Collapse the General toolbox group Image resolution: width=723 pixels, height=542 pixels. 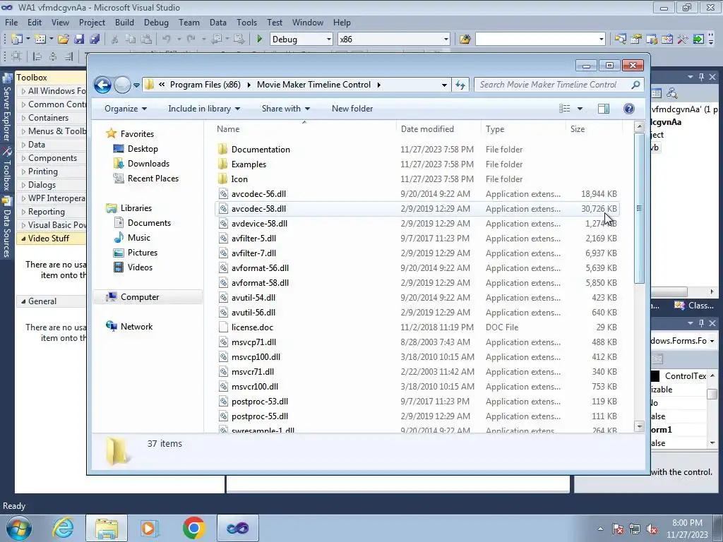(x=23, y=301)
